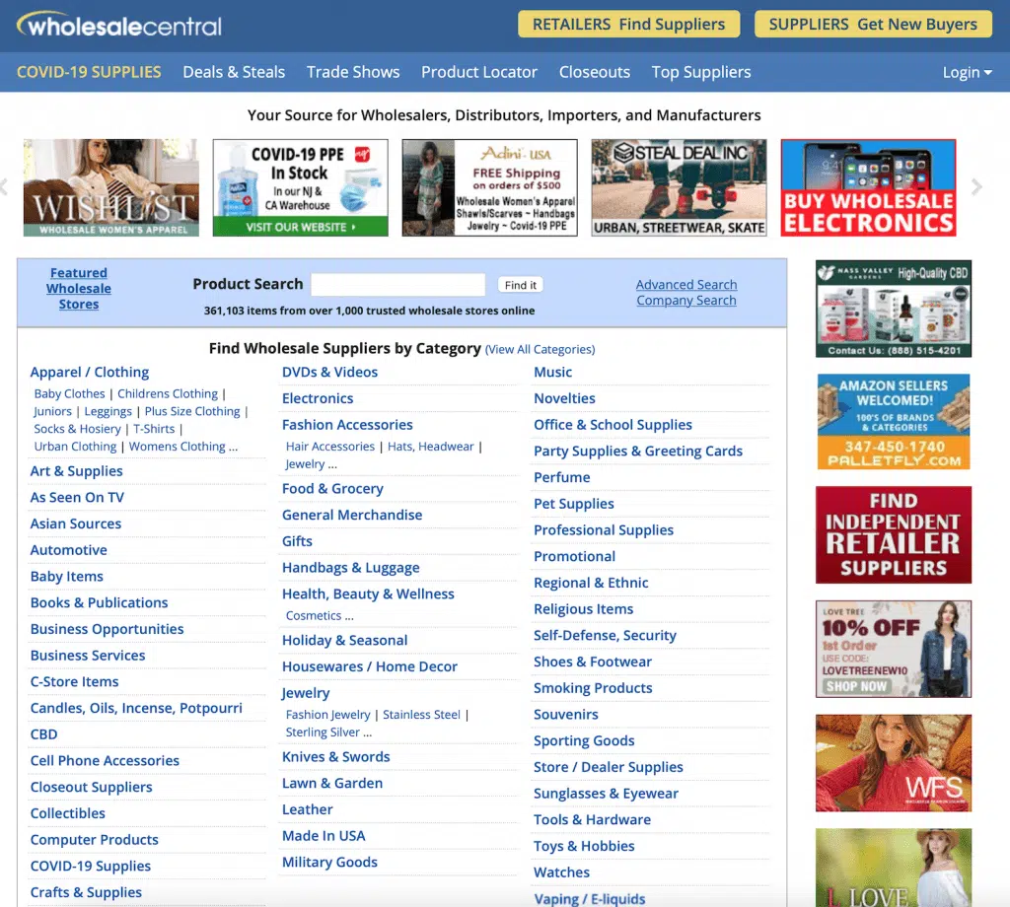Viewport: 1010px width, 907px height.
Task: Open the Sunglasses & Eyewear category
Action: [x=607, y=794]
